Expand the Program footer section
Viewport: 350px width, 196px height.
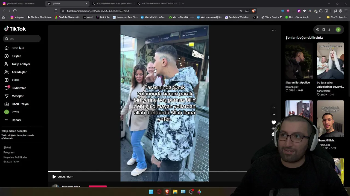click(x=9, y=152)
